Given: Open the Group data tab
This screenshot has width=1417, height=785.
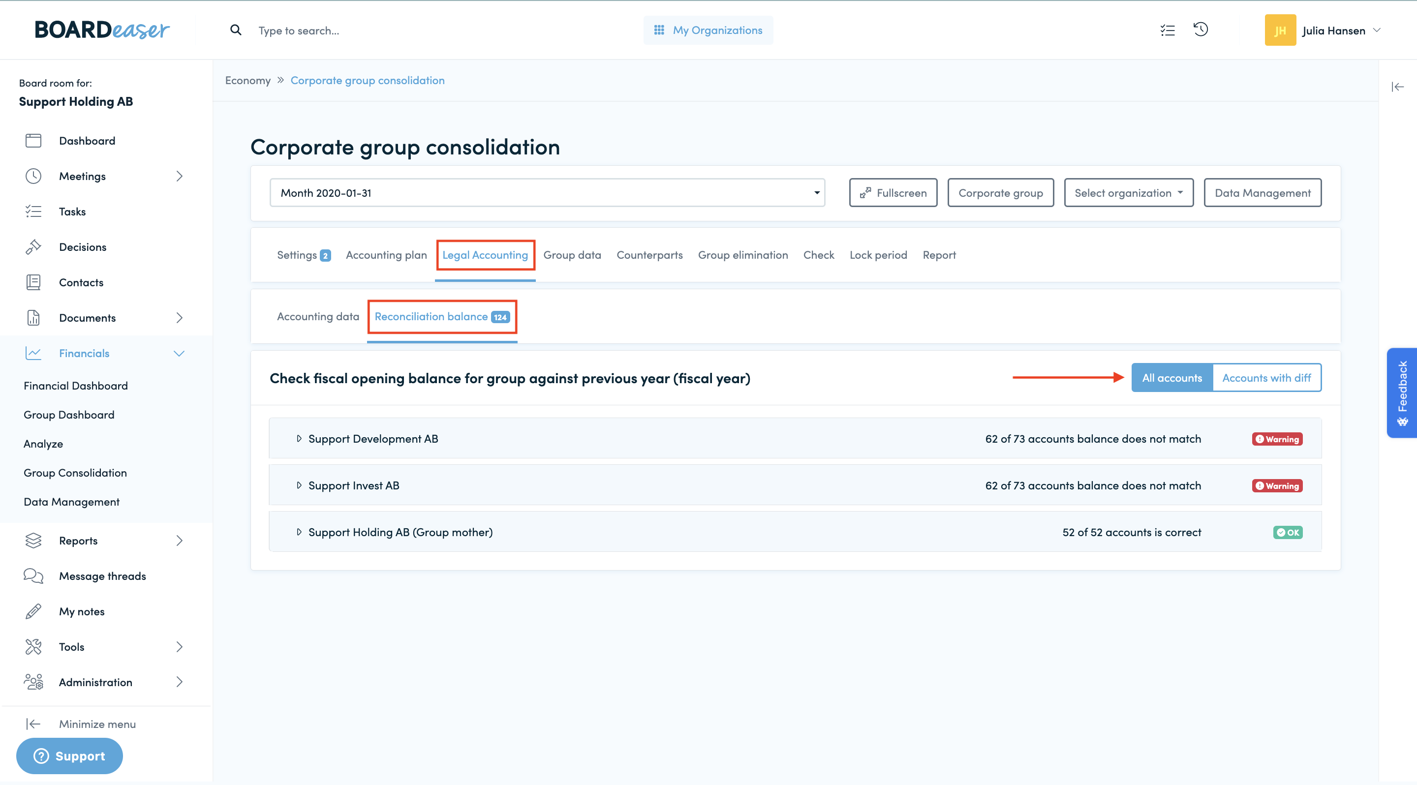Looking at the screenshot, I should pos(572,255).
